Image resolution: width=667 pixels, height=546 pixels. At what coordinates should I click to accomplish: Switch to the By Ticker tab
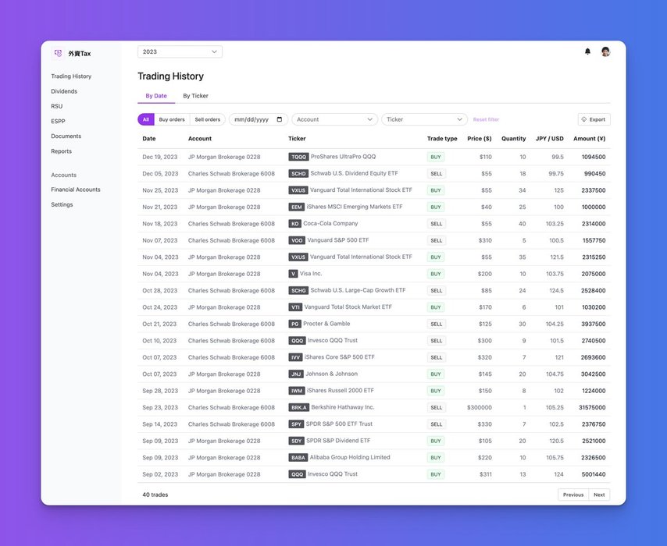196,96
